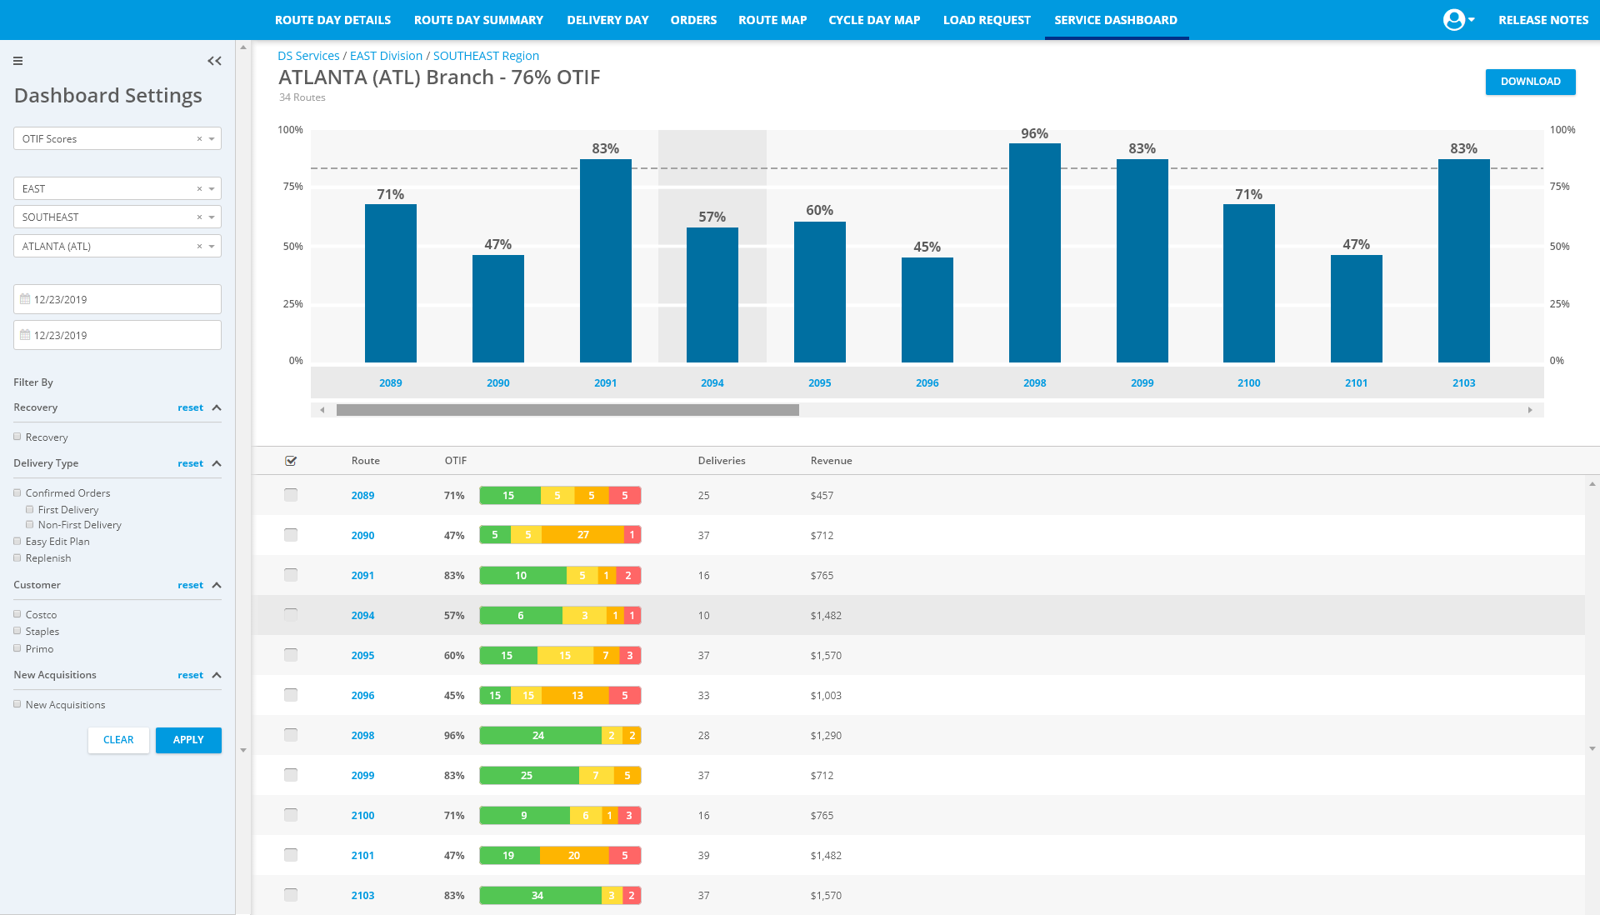This screenshot has width=1600, height=915.
Task: Click inside the start date input field
Action: pos(117,298)
